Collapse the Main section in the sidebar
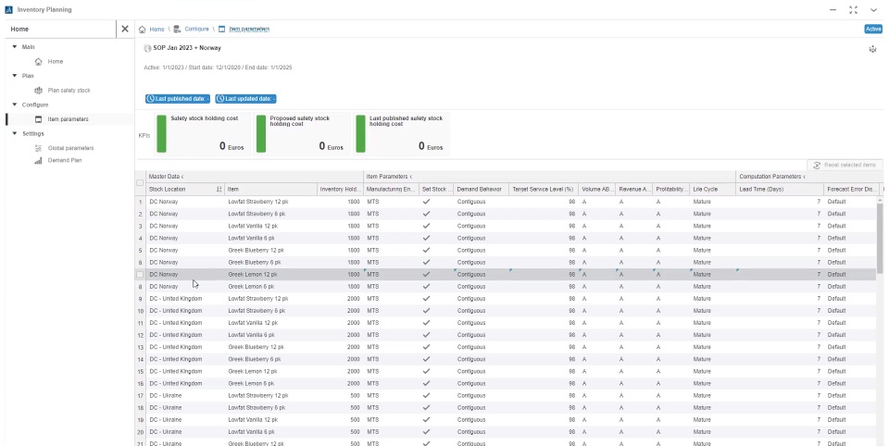889x446 pixels. [15, 47]
